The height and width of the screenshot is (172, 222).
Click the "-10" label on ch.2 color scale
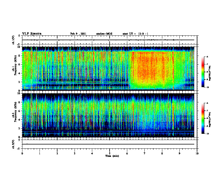coord(207,134)
